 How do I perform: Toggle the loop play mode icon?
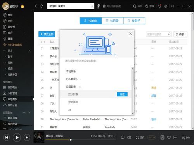point(123,137)
